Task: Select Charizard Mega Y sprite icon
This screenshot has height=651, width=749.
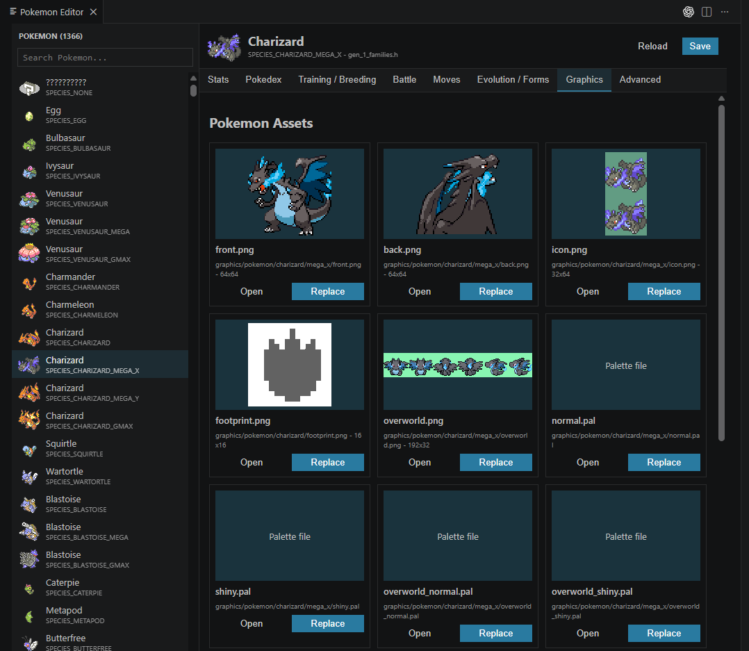Action: [29, 393]
